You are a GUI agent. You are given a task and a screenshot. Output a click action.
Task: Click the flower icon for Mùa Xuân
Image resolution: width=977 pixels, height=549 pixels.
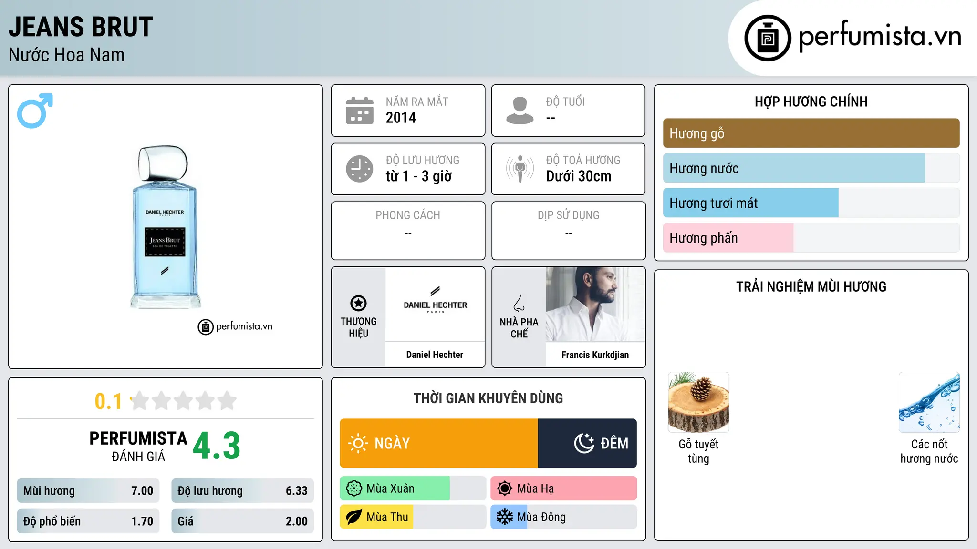[x=354, y=488]
